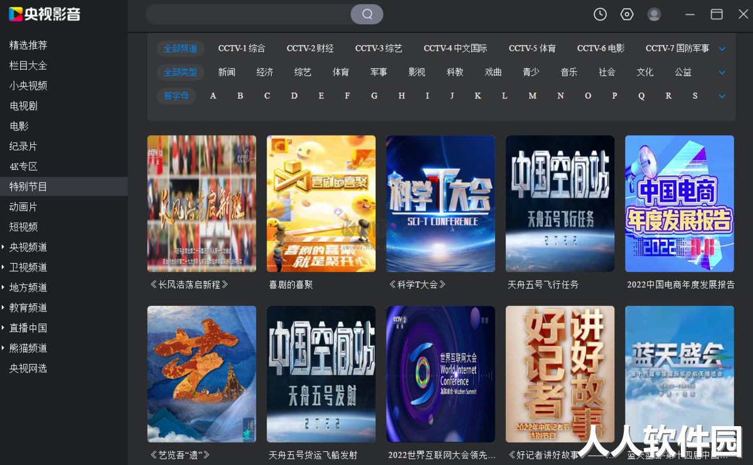The image size is (753, 465).
Task: Click the title 喜剧的喜聚
Action: tap(291, 285)
